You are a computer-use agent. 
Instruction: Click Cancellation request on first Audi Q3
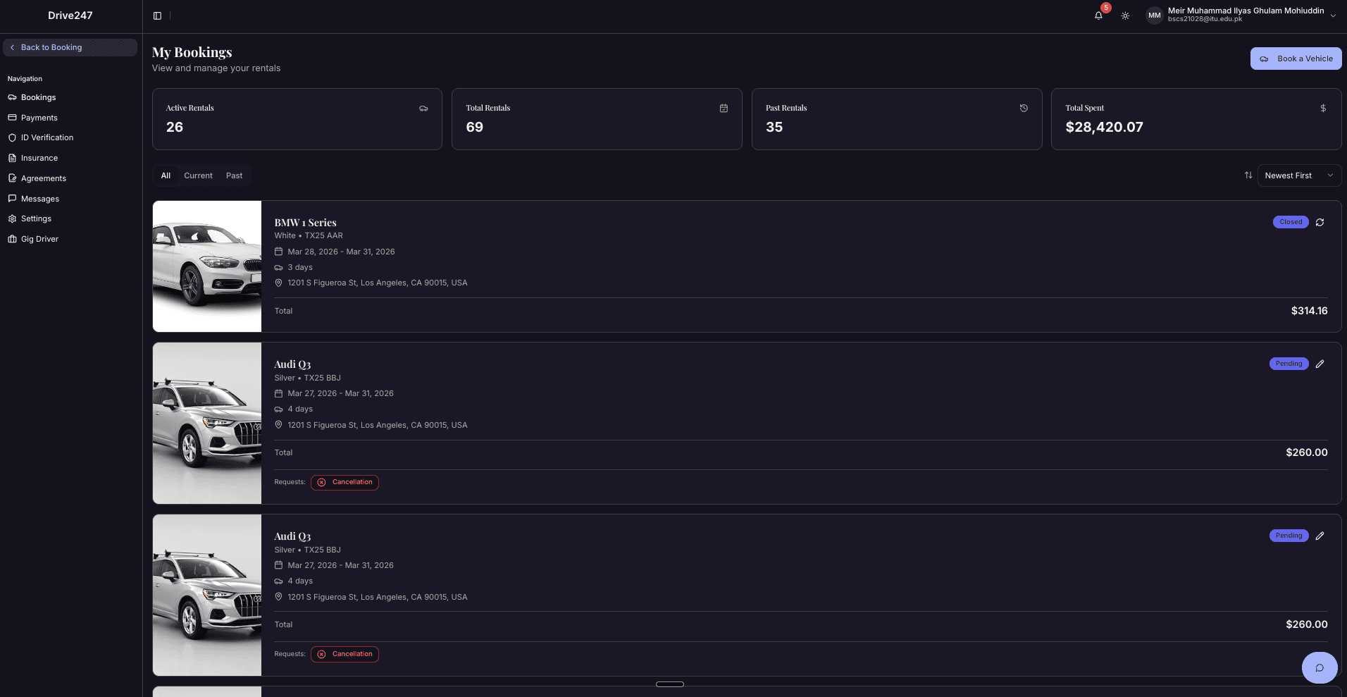click(x=344, y=482)
